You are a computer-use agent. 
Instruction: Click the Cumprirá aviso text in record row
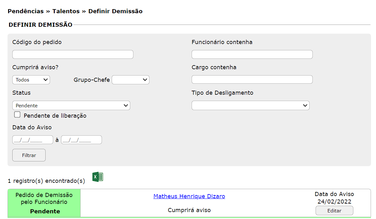coord(189,210)
